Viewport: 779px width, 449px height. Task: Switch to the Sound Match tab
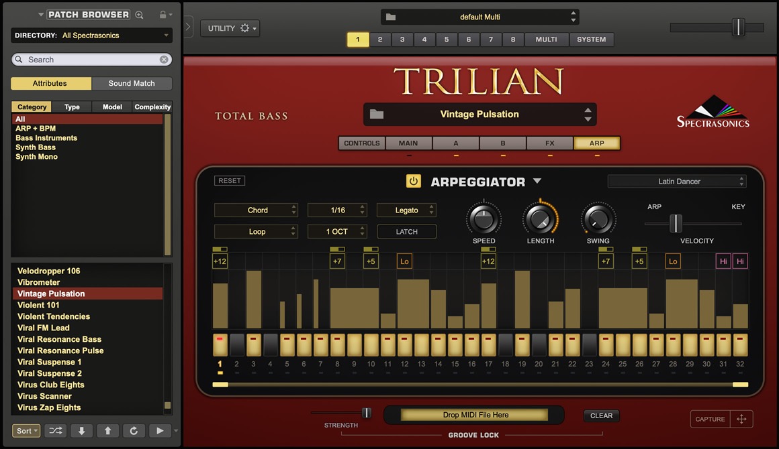pyautogui.click(x=132, y=84)
